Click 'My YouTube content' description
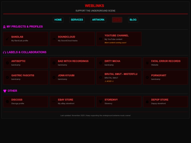 coord(114,39)
